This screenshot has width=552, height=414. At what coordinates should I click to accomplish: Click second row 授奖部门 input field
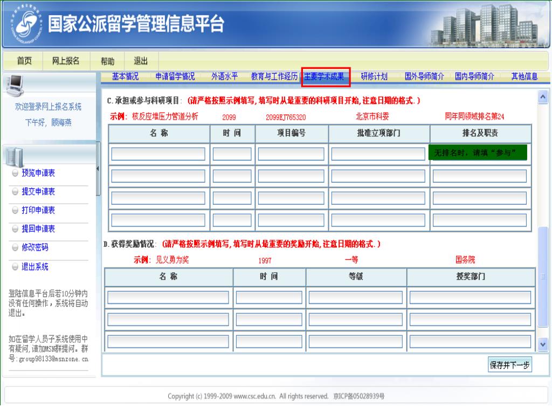click(x=470, y=320)
